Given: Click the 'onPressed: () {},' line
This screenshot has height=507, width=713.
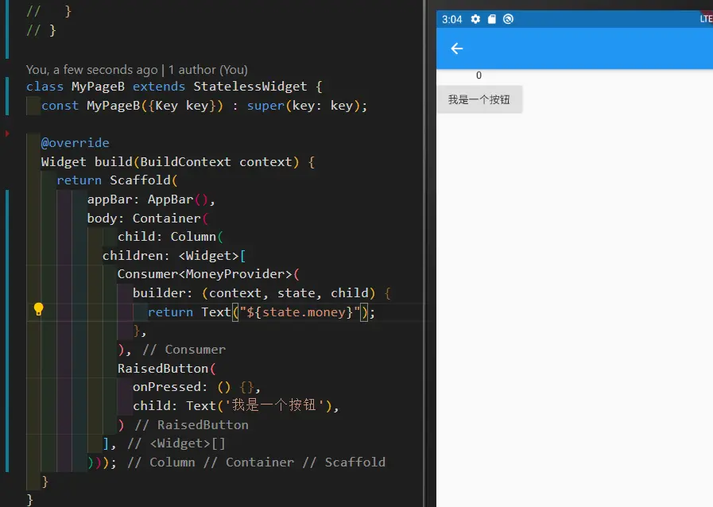Looking at the screenshot, I should pyautogui.click(x=196, y=387).
